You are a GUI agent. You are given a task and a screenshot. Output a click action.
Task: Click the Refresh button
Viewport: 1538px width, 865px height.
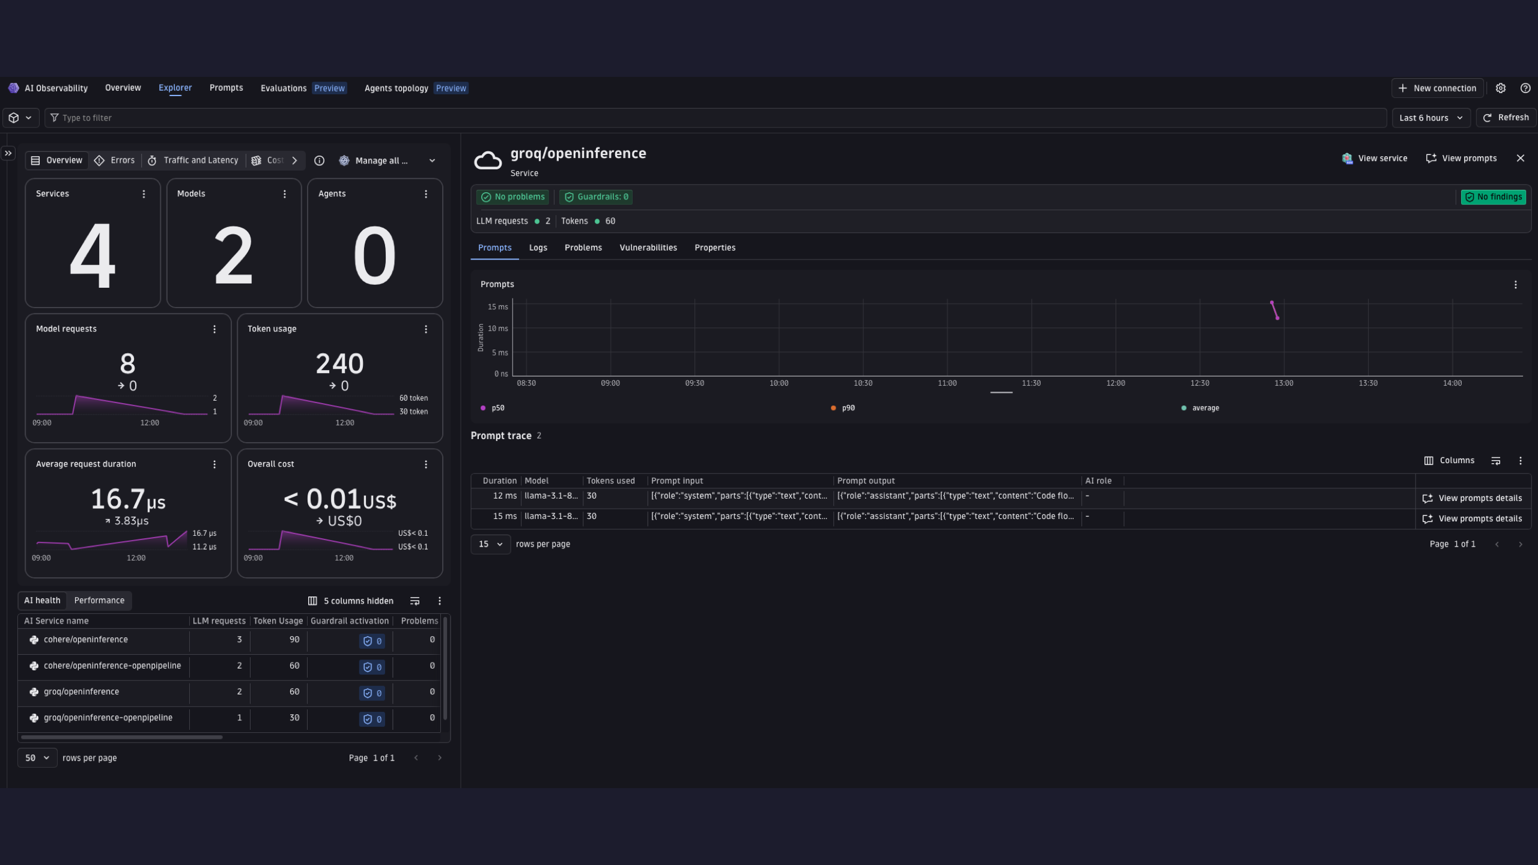click(x=1506, y=118)
